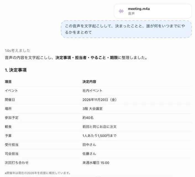195x177 pixels.
Task: Select the '3階 大会議室' cell
Action: coord(93,109)
